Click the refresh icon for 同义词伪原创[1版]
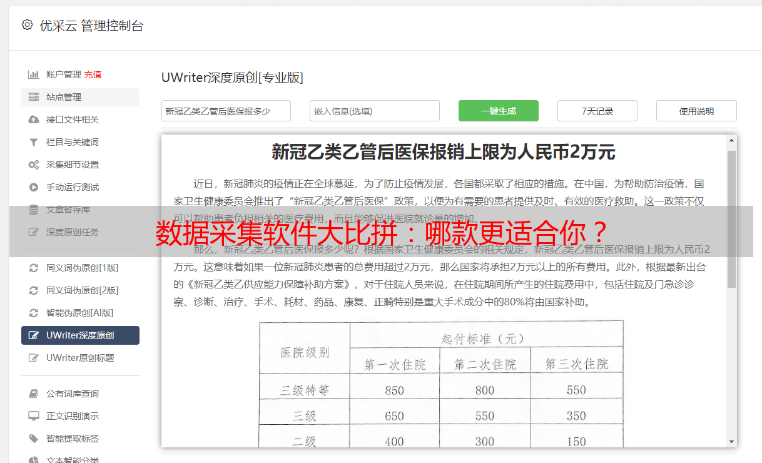The image size is (762, 463). (34, 268)
